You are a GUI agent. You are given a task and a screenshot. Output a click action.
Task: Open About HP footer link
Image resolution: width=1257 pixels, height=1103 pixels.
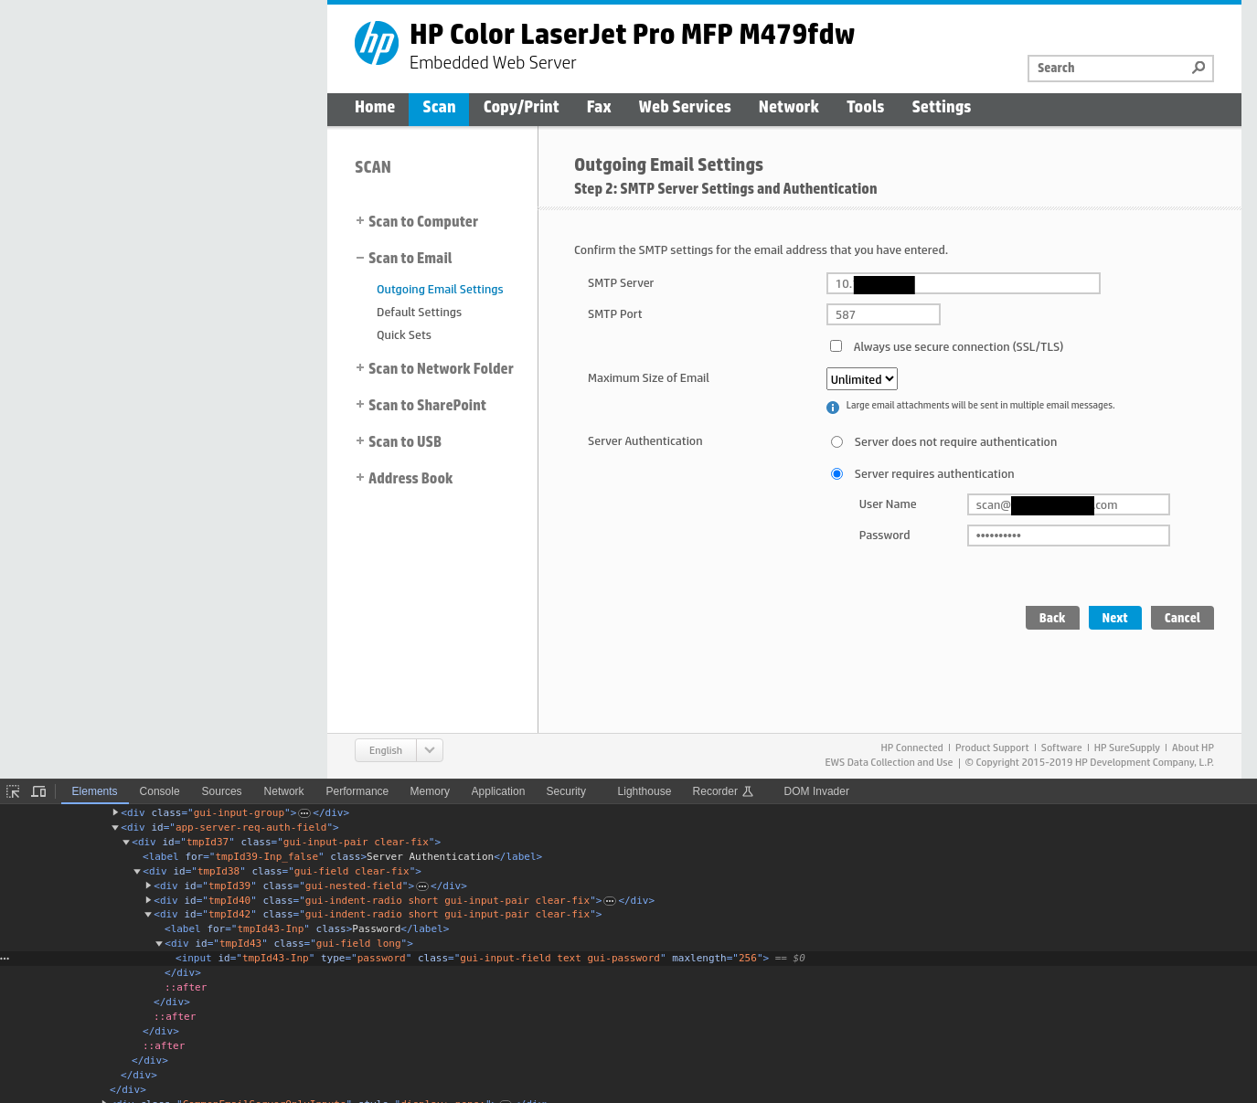(1193, 748)
